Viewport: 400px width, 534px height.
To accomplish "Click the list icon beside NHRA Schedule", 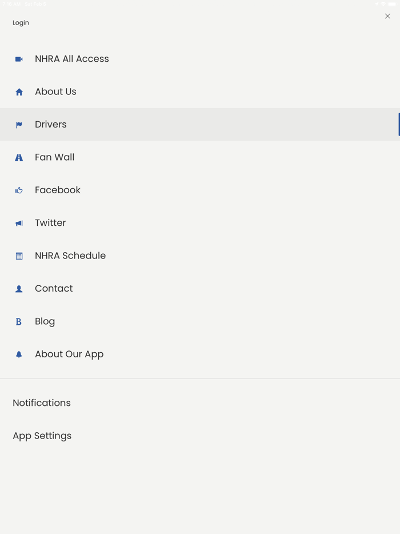I will pos(19,256).
